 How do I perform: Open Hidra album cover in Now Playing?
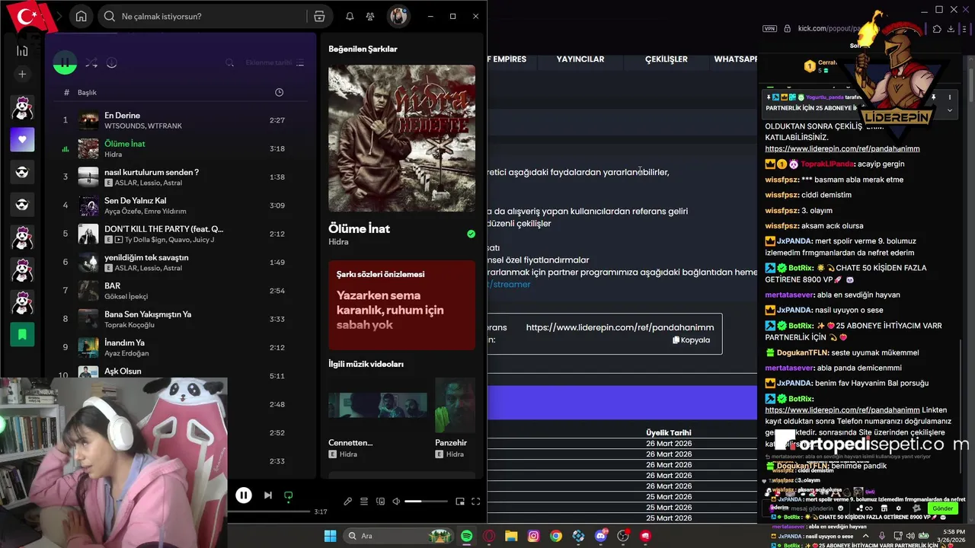401,138
